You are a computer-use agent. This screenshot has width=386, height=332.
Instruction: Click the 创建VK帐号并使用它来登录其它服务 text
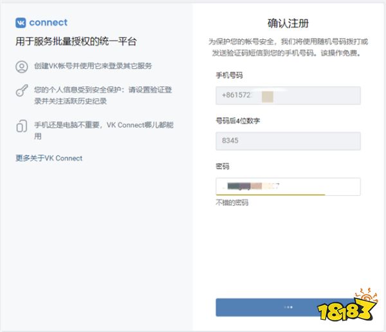[x=93, y=66]
